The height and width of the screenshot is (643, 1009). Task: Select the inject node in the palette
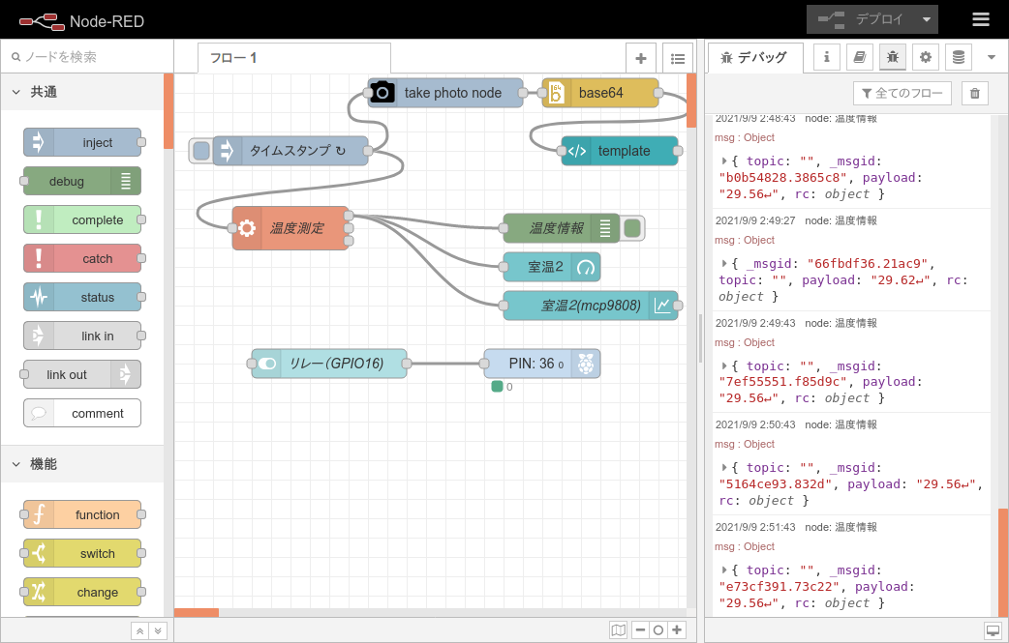pyautogui.click(x=82, y=142)
